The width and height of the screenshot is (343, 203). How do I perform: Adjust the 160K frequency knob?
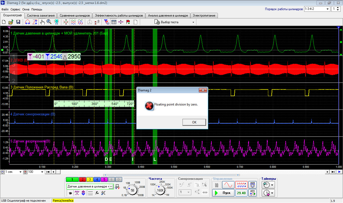[x=160, y=190]
